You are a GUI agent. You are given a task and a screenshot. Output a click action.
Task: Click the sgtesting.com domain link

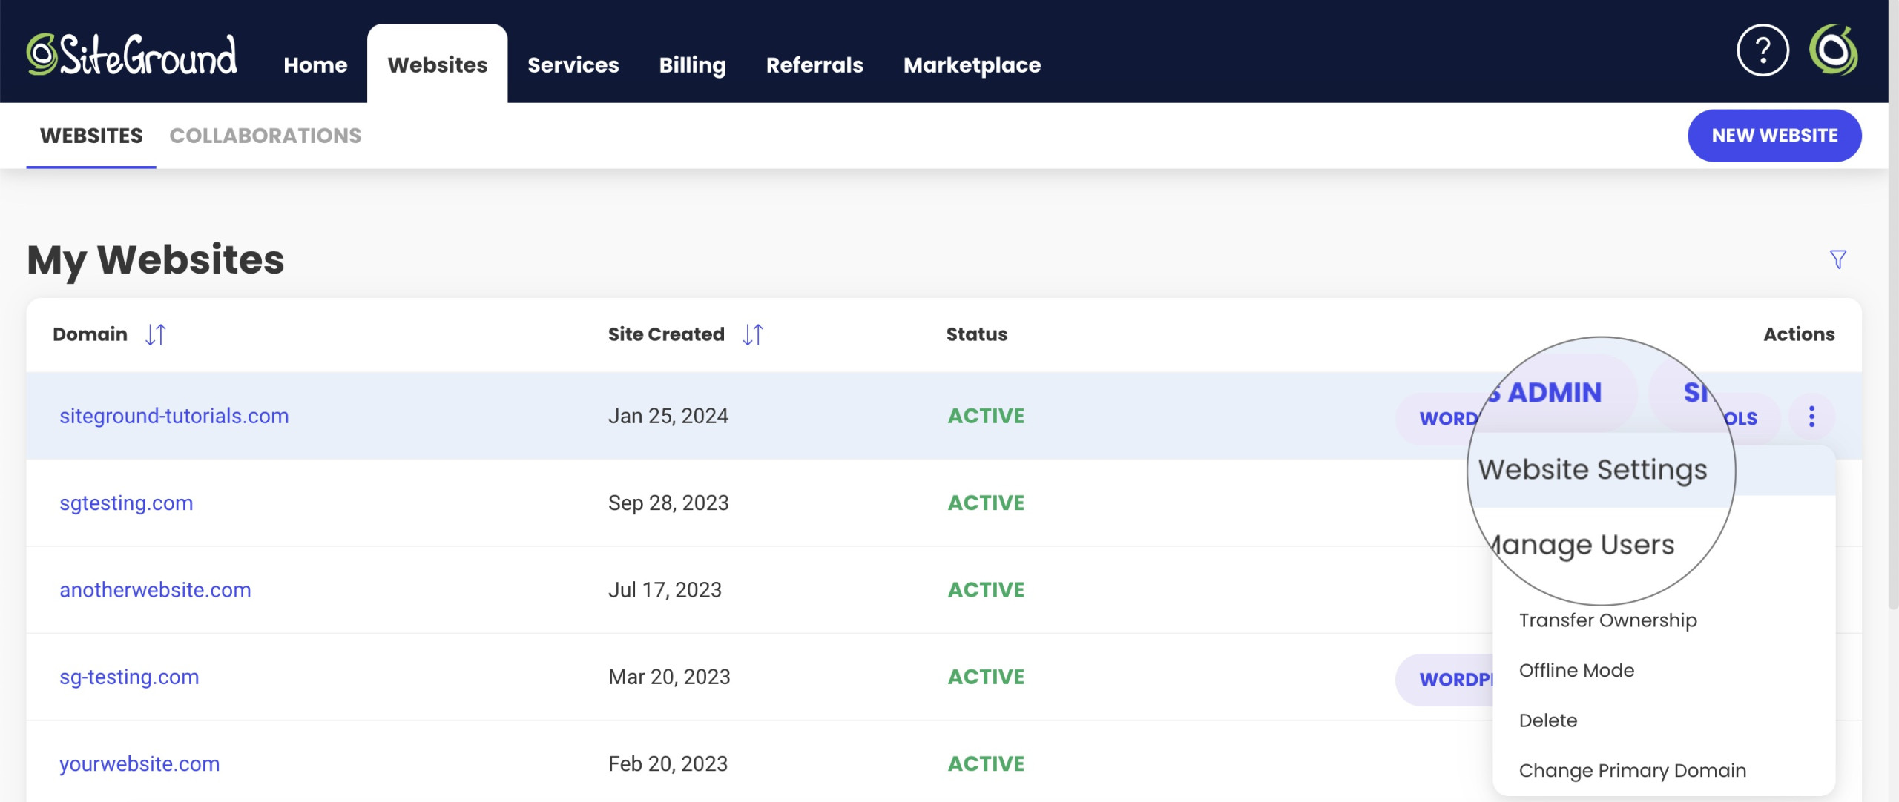[x=125, y=501]
